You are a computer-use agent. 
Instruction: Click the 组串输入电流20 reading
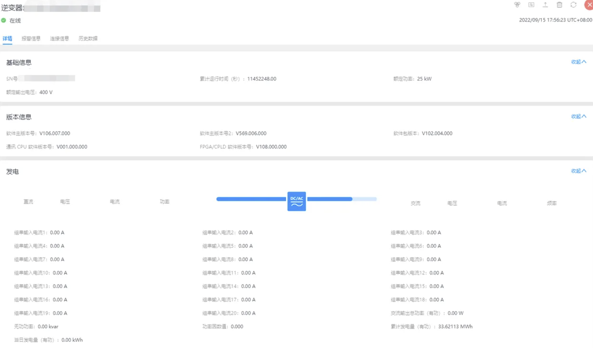click(229, 313)
